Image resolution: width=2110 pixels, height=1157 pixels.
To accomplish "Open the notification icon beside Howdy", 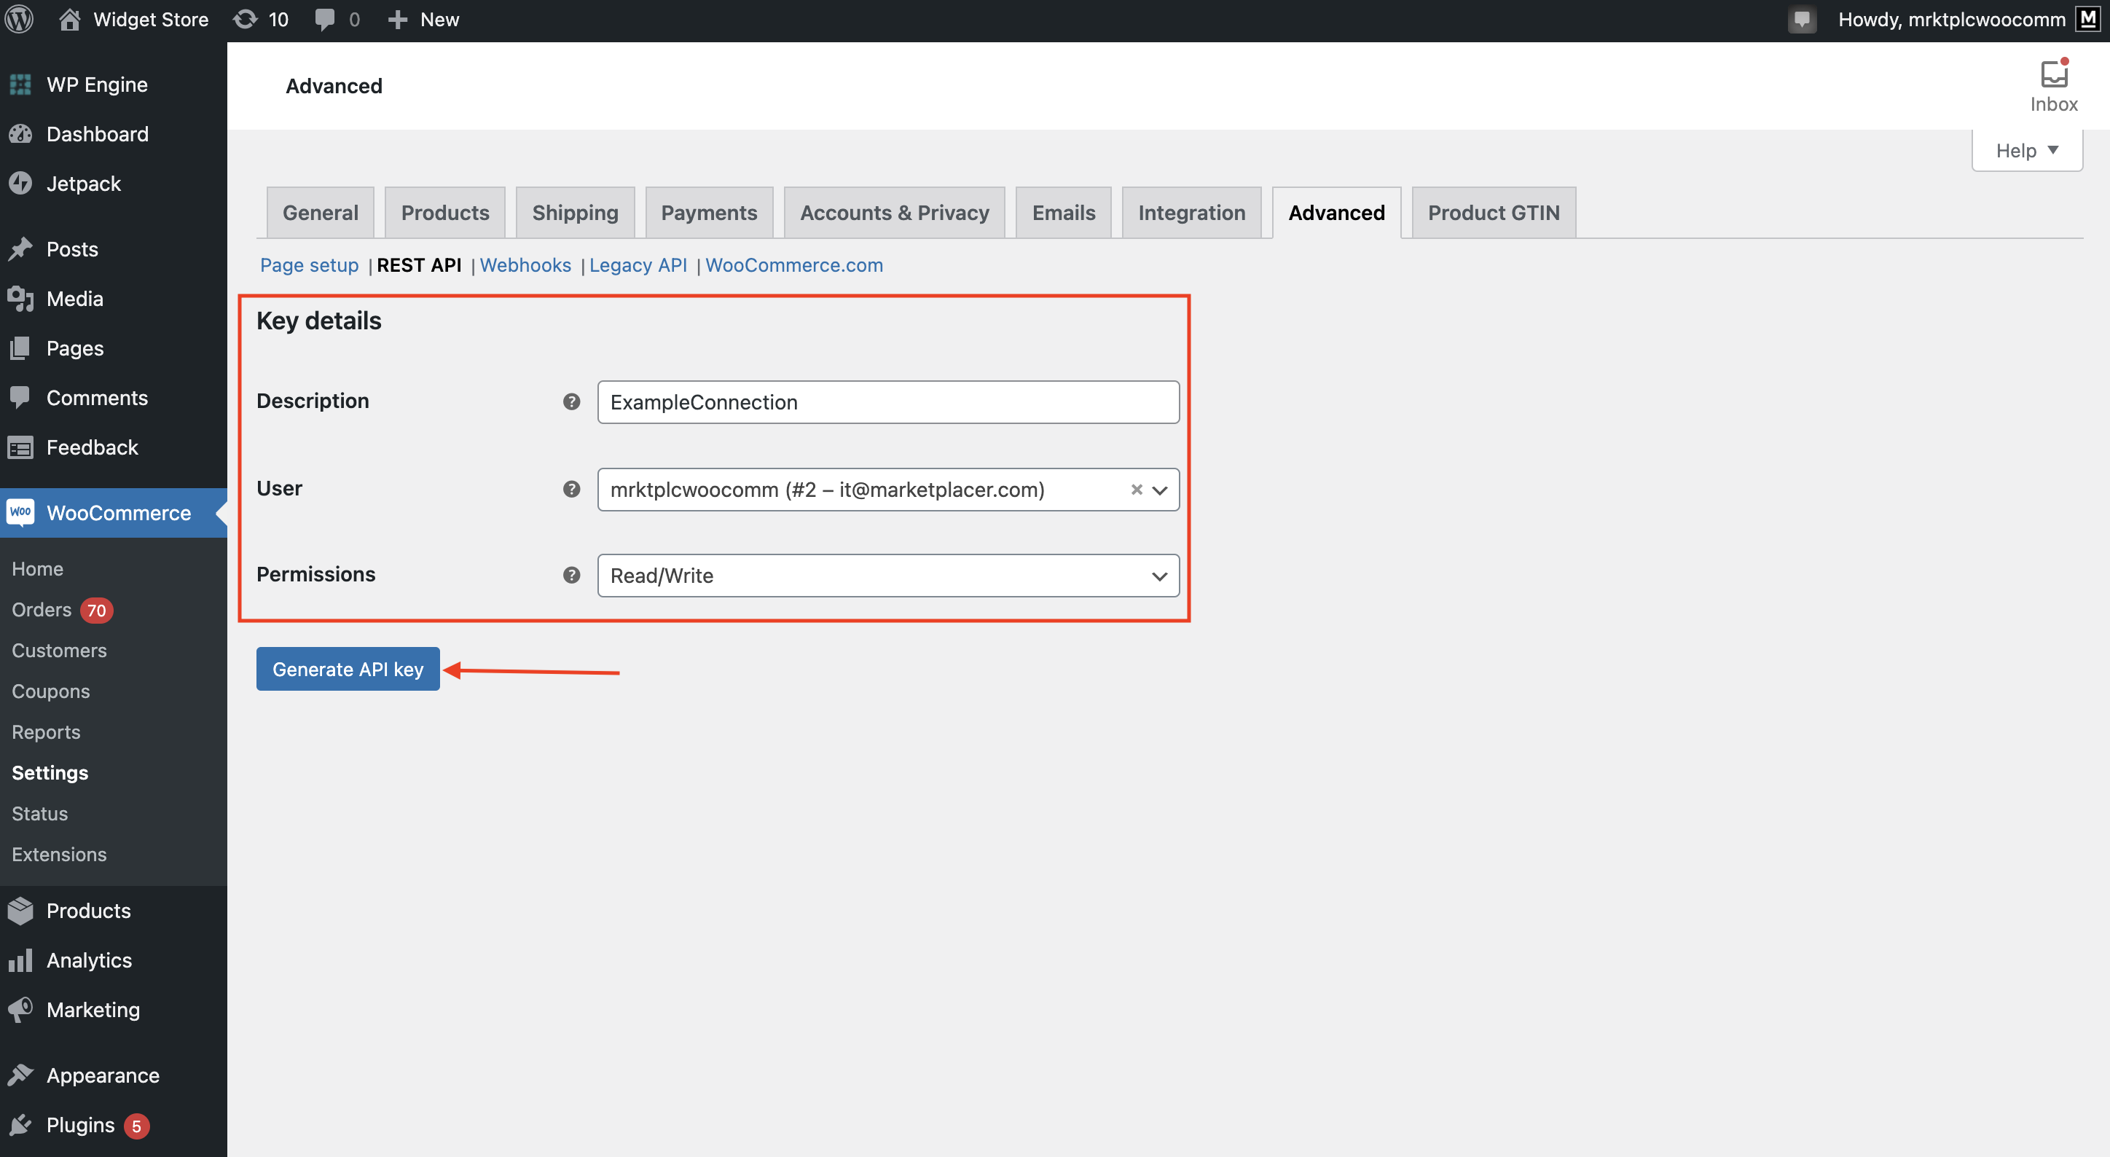I will pyautogui.click(x=1801, y=20).
